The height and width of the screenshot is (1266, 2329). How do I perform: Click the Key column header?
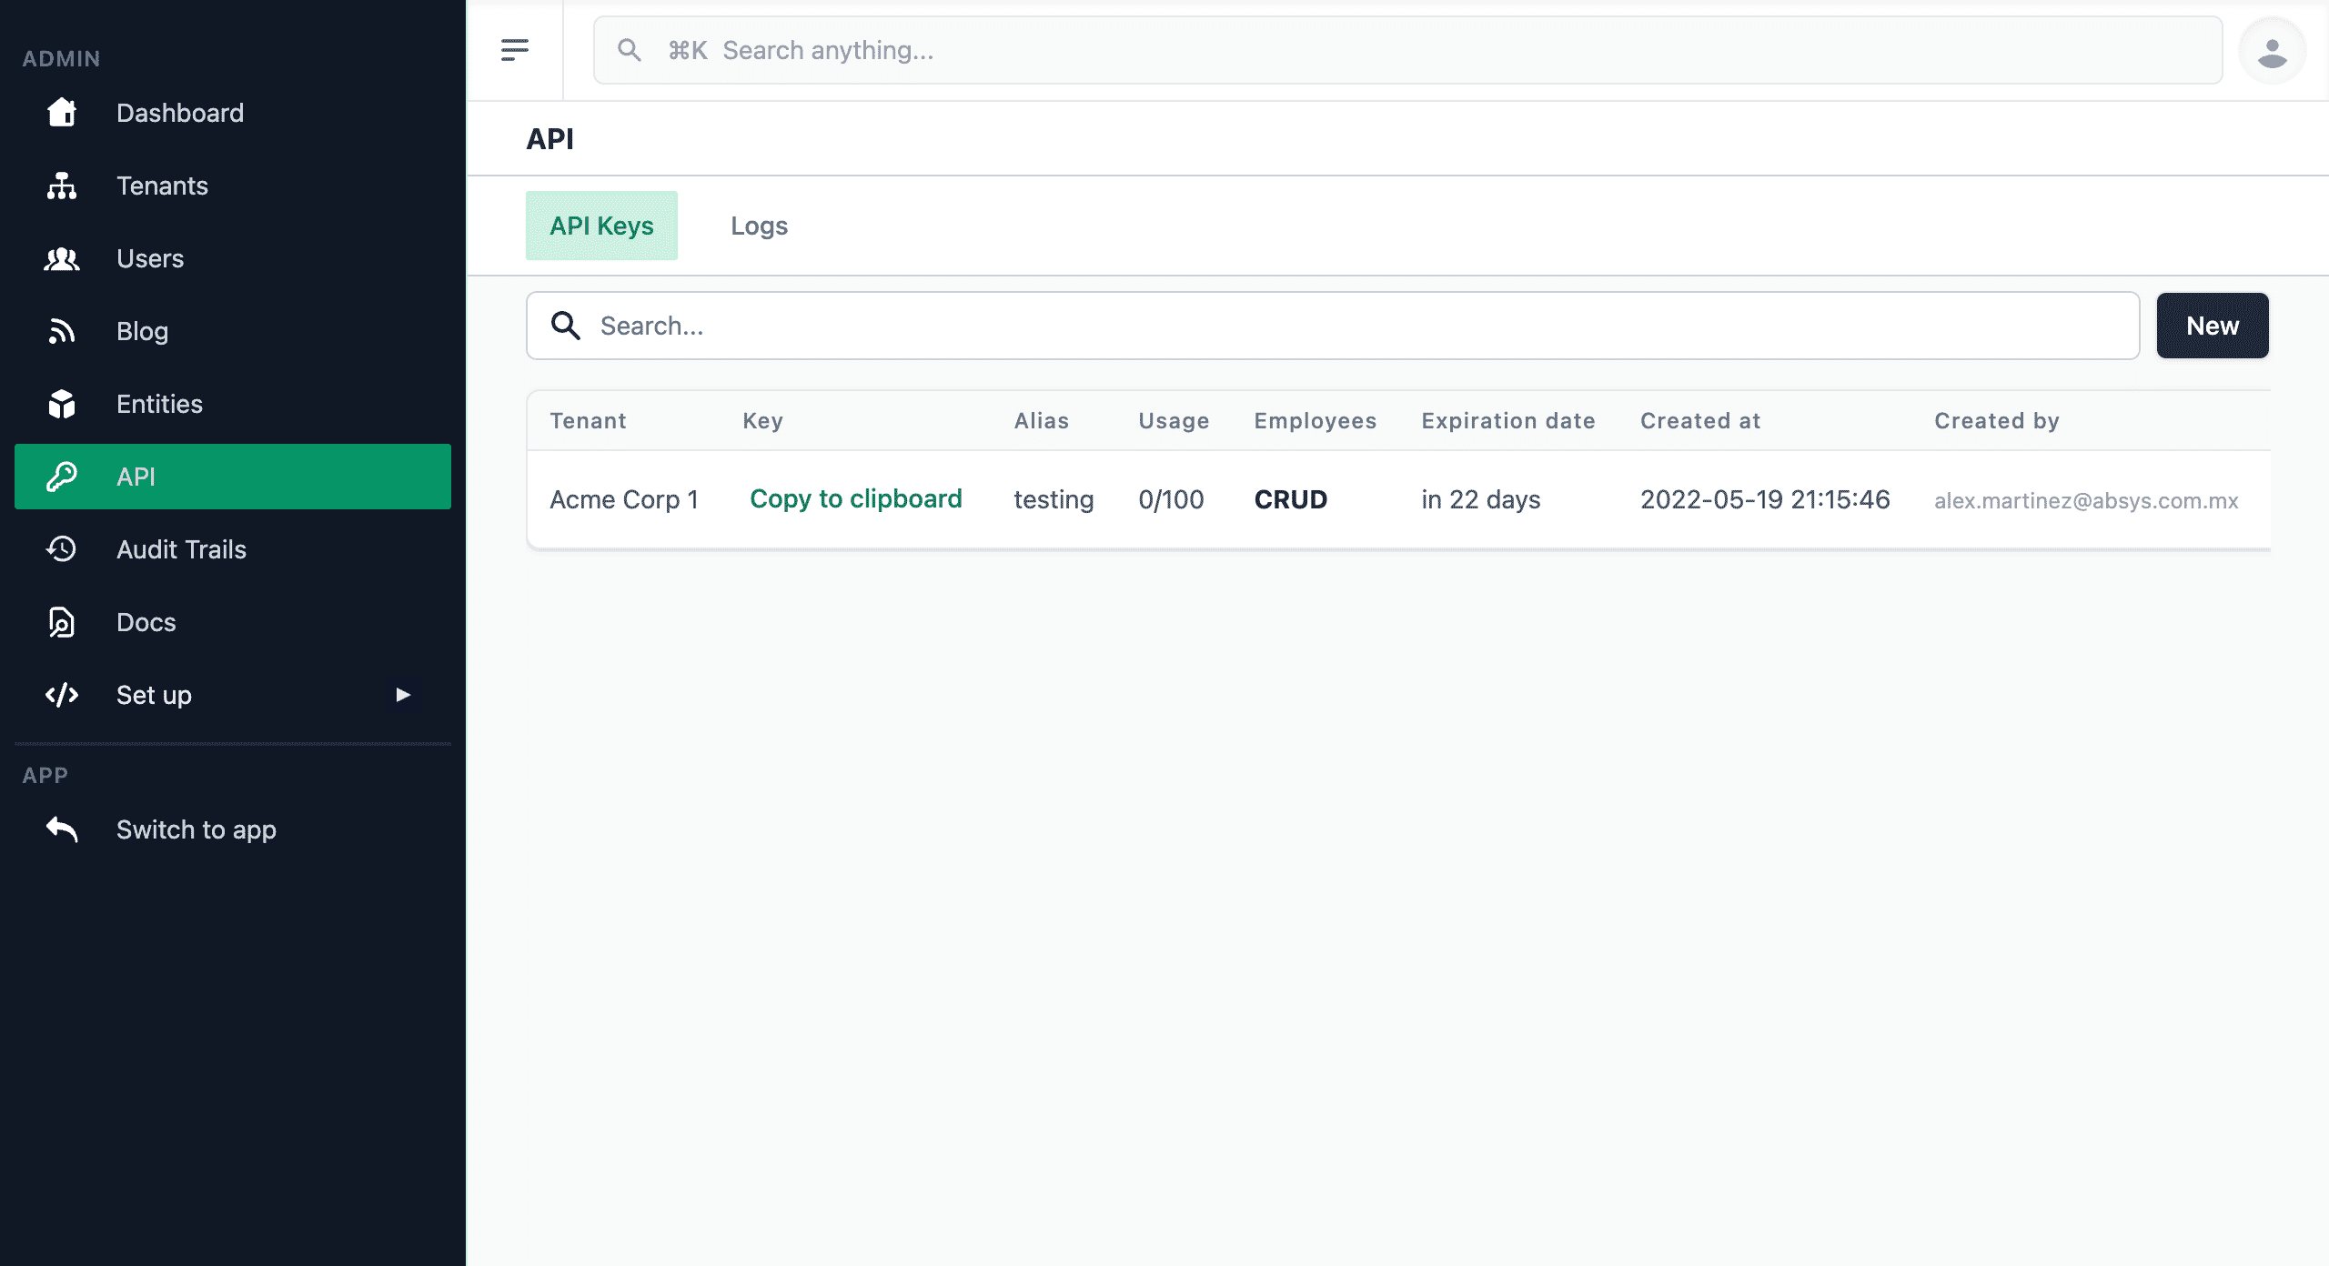tap(762, 420)
